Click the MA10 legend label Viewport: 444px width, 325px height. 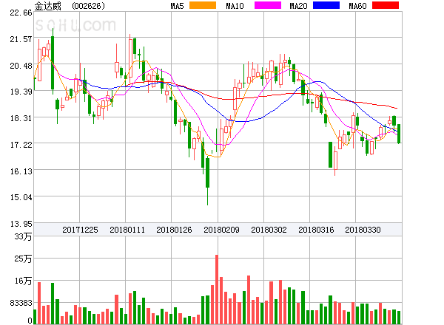point(235,6)
